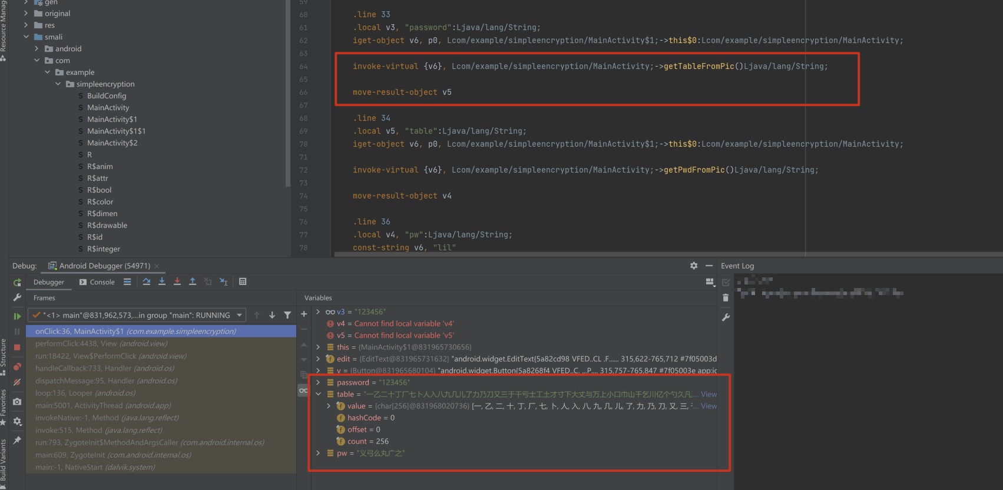Stop the debug session with red square

(17, 347)
